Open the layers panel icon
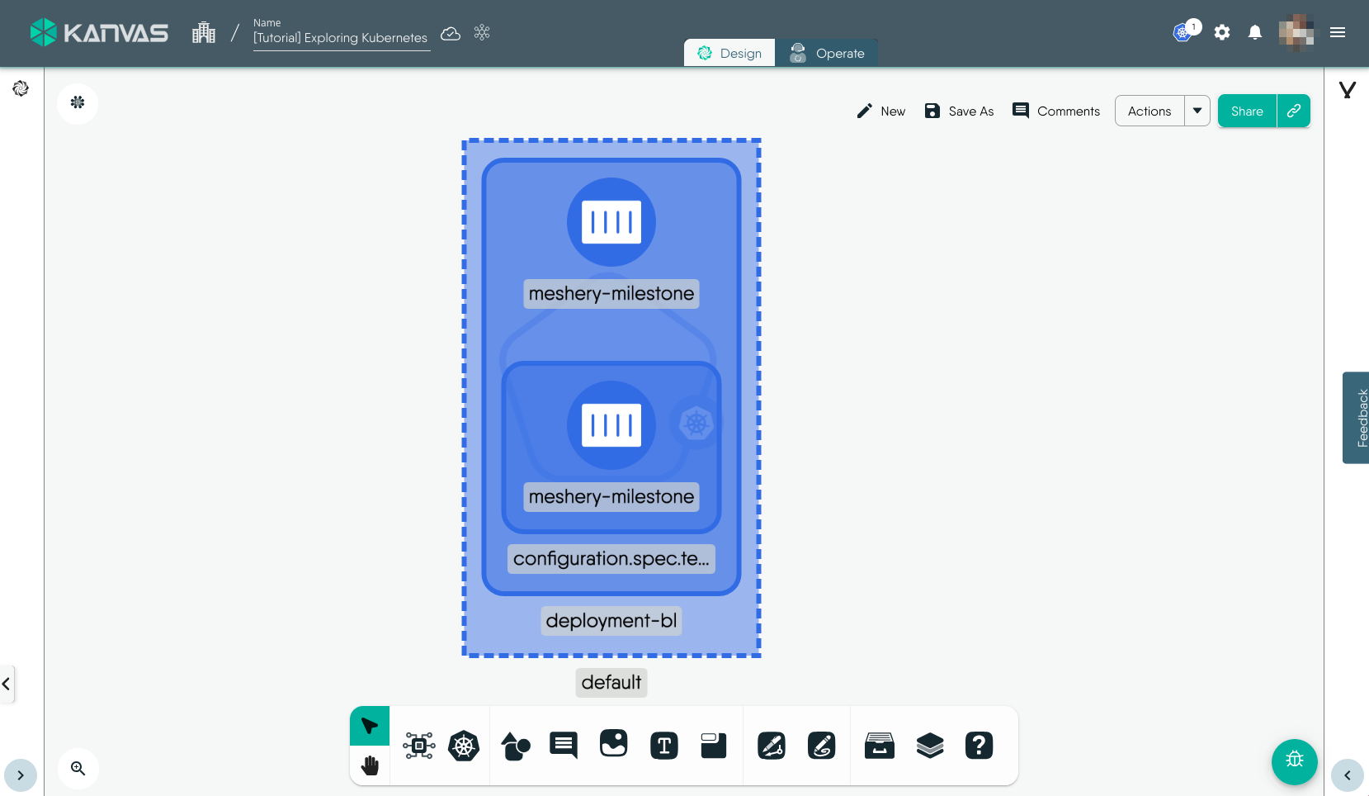The image size is (1369, 796). 930,746
